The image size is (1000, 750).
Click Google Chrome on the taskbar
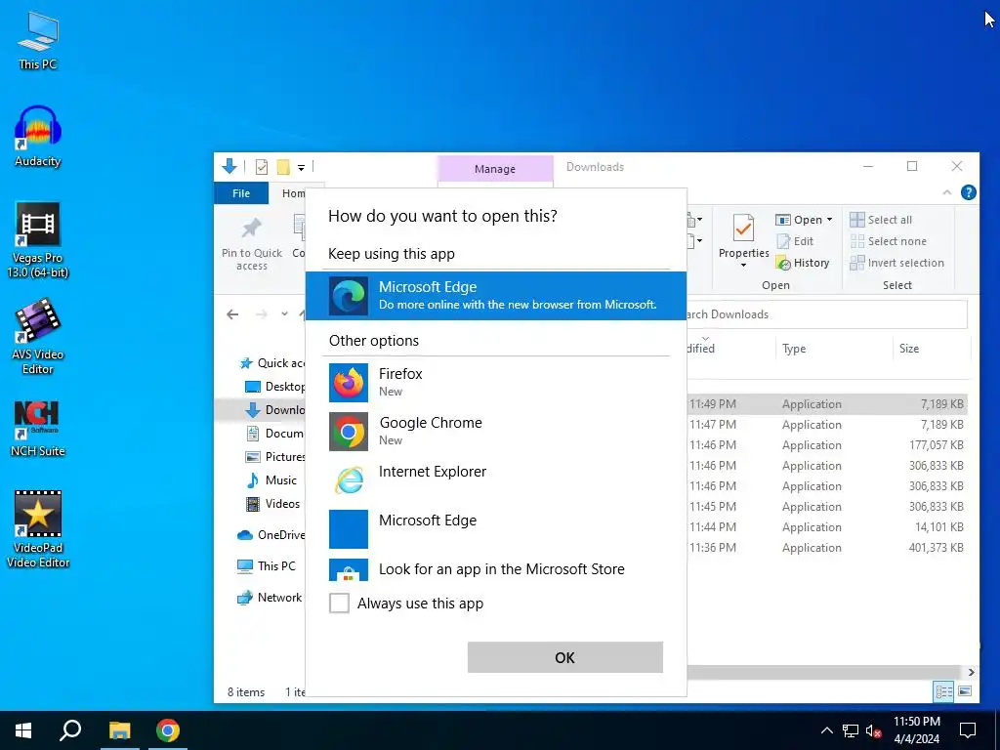click(x=168, y=730)
